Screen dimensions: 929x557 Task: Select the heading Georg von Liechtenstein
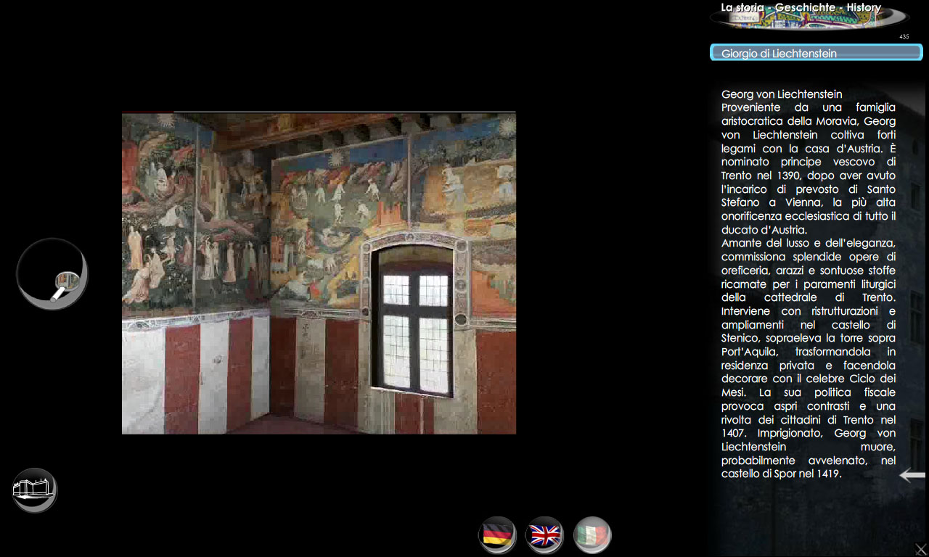click(782, 94)
